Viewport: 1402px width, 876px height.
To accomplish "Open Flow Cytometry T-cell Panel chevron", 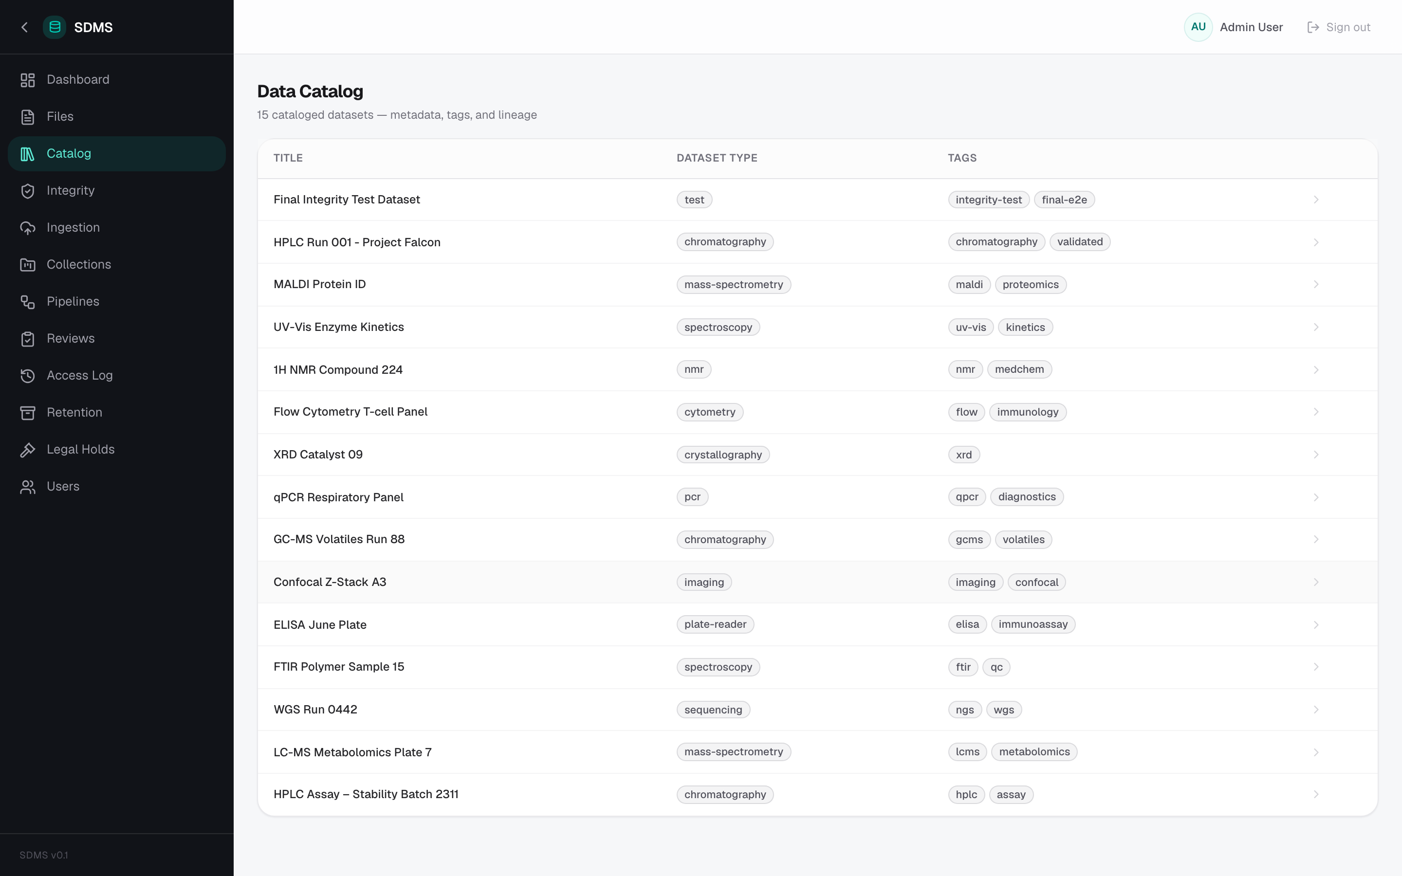I will tap(1316, 412).
